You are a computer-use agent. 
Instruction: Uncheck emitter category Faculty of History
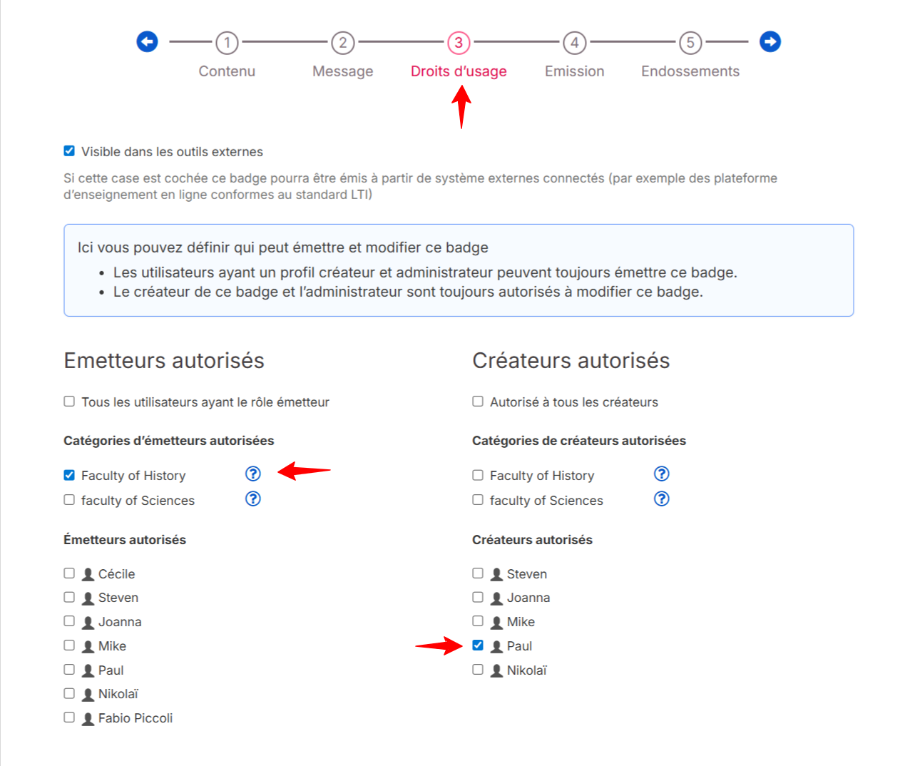[x=69, y=475]
